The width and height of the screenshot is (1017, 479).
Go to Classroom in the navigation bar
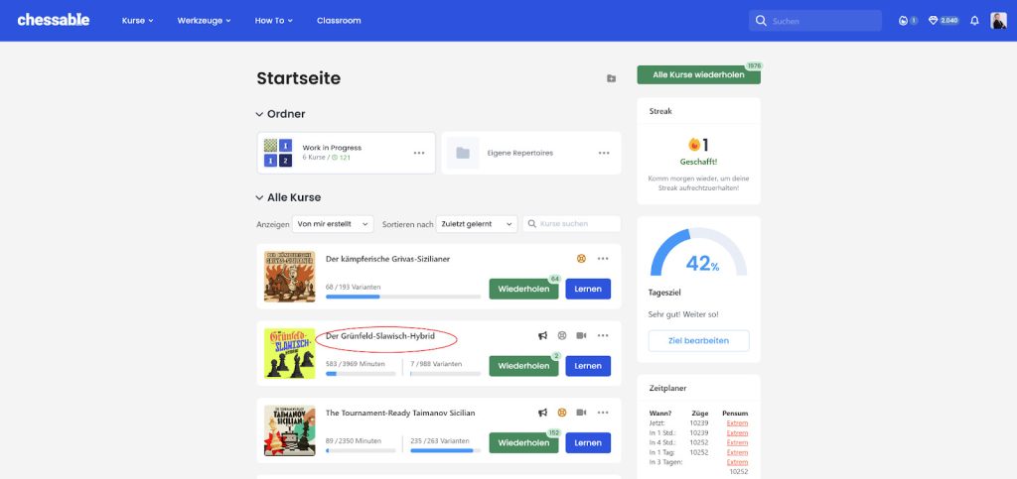click(339, 20)
